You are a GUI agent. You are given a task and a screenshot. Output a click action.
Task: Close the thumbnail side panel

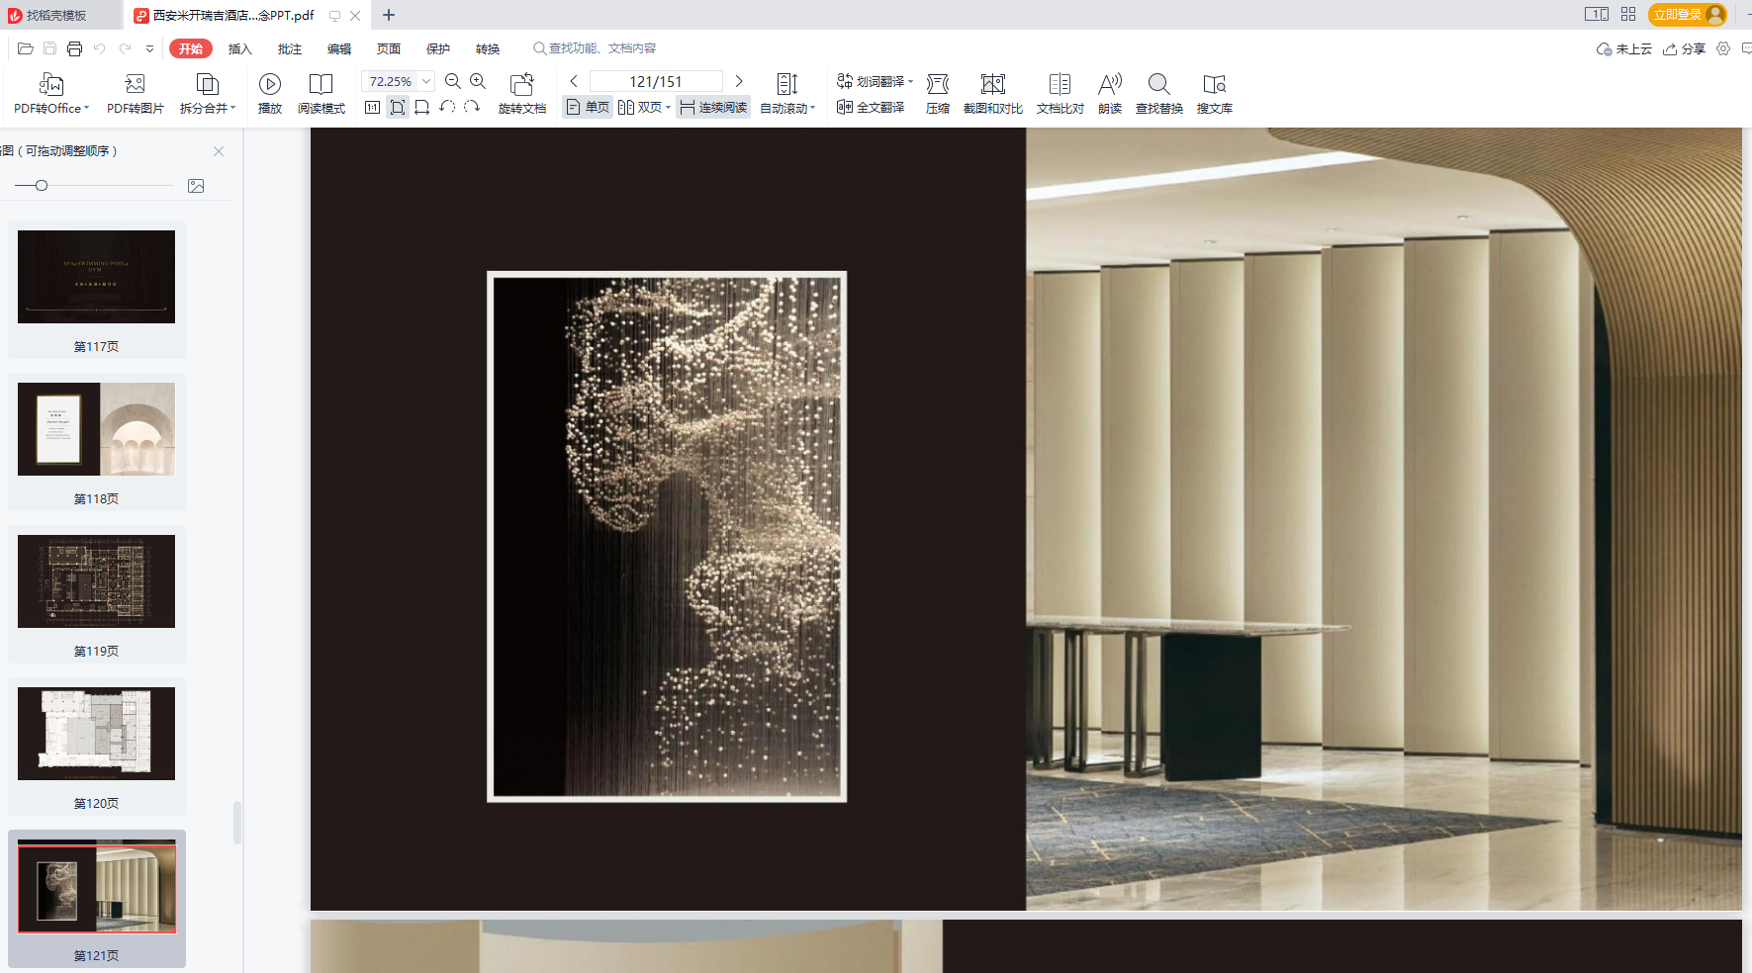[219, 151]
